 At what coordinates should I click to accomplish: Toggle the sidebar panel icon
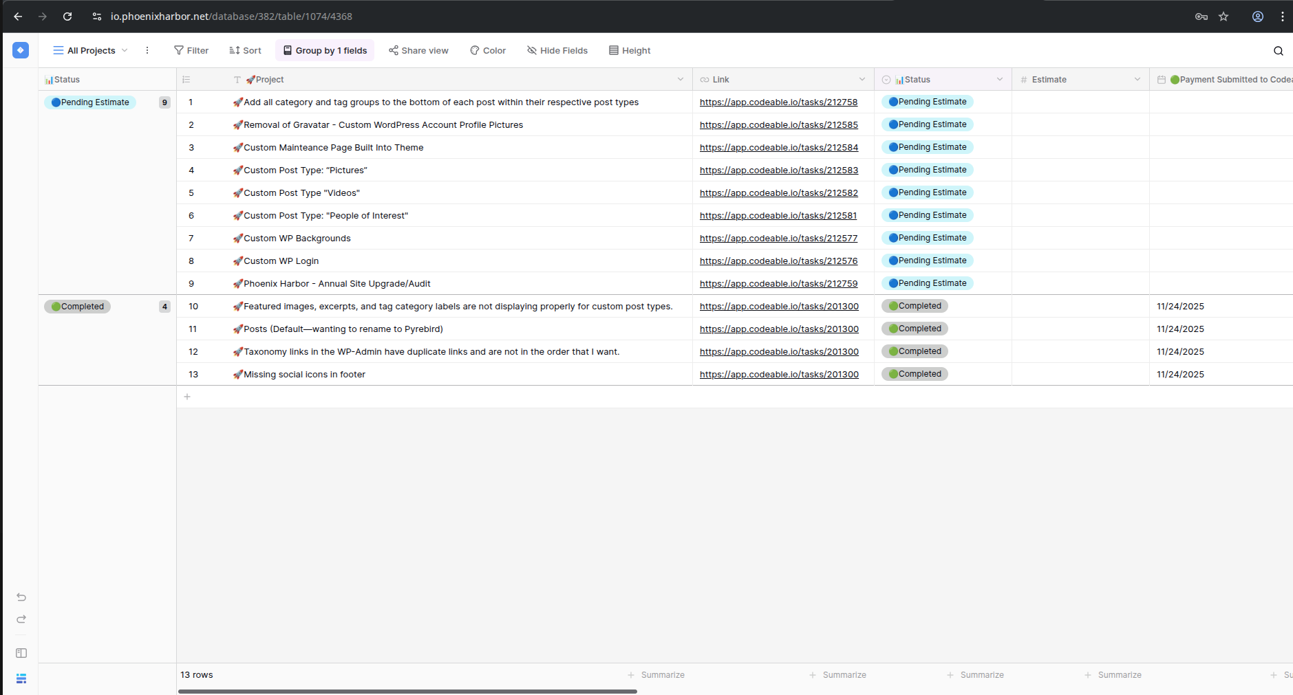pyautogui.click(x=21, y=653)
